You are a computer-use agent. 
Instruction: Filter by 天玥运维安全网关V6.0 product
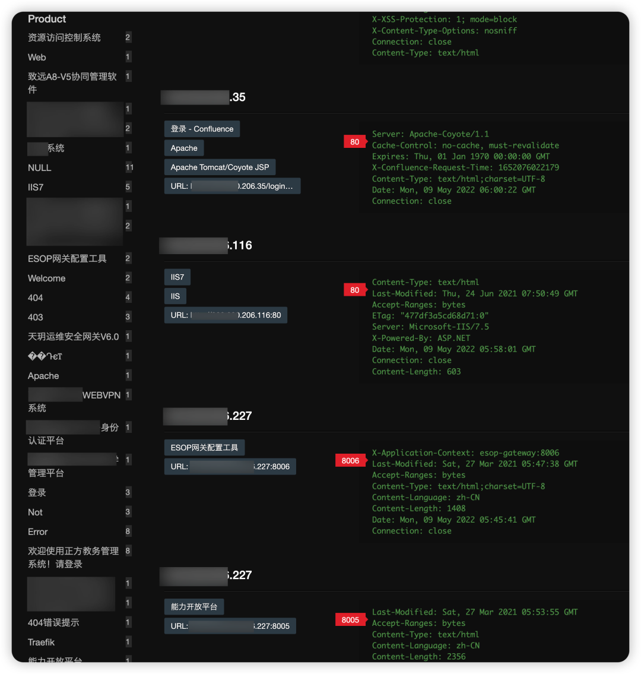pos(73,337)
